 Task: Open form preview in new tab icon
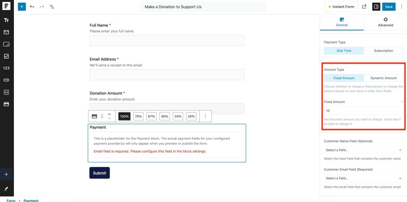click(x=364, y=7)
